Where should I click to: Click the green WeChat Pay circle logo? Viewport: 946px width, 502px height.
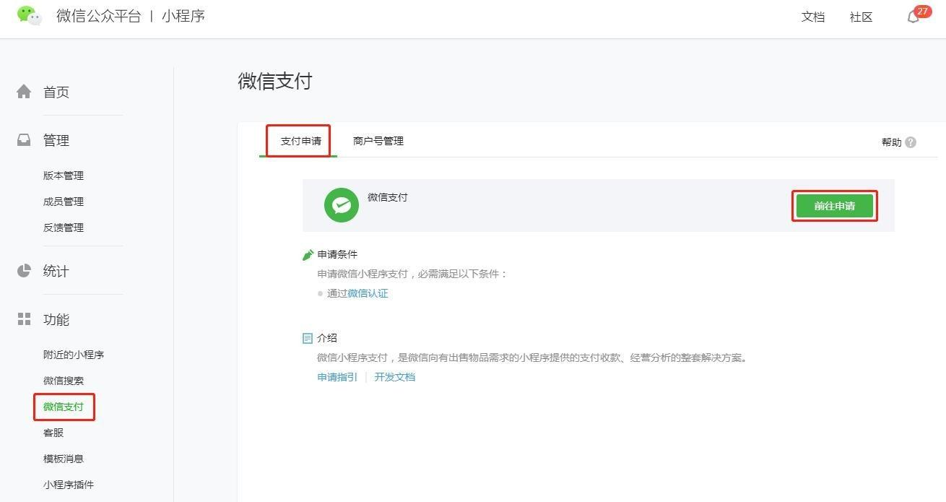(342, 205)
